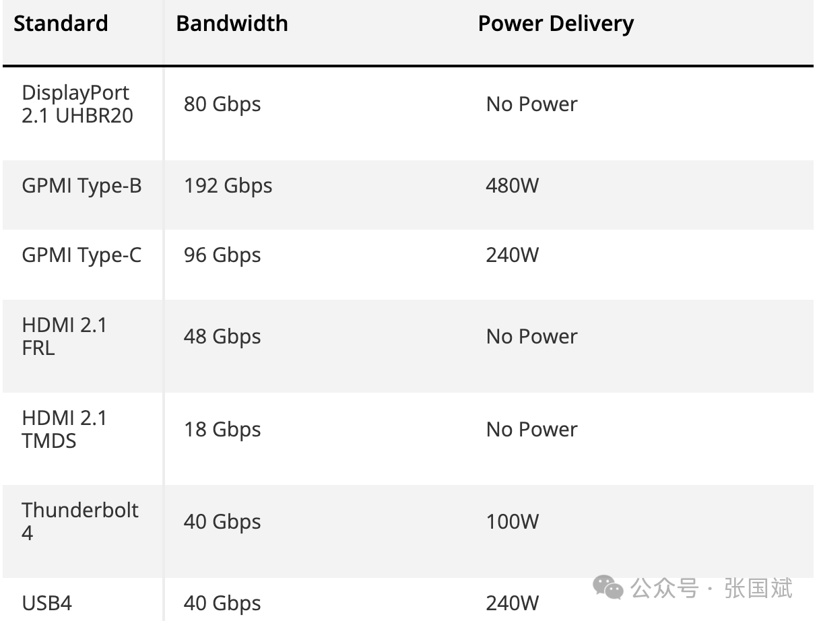The width and height of the screenshot is (819, 621).
Task: Click the Standard column header
Action: (61, 24)
